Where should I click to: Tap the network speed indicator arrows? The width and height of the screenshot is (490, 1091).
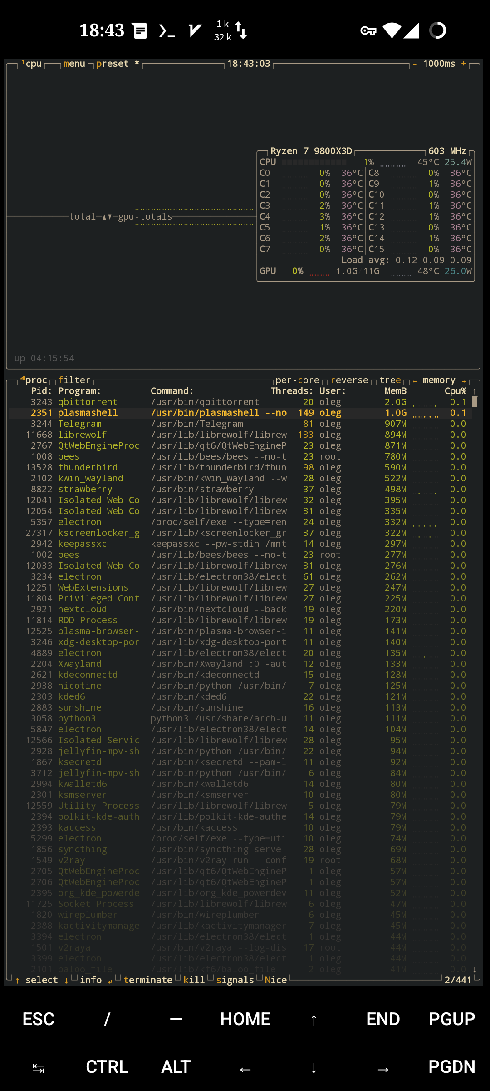(x=241, y=30)
